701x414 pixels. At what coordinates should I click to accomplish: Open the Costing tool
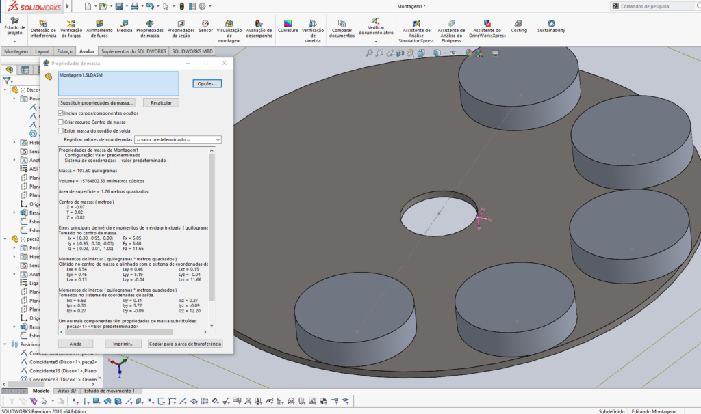pyautogui.click(x=519, y=27)
